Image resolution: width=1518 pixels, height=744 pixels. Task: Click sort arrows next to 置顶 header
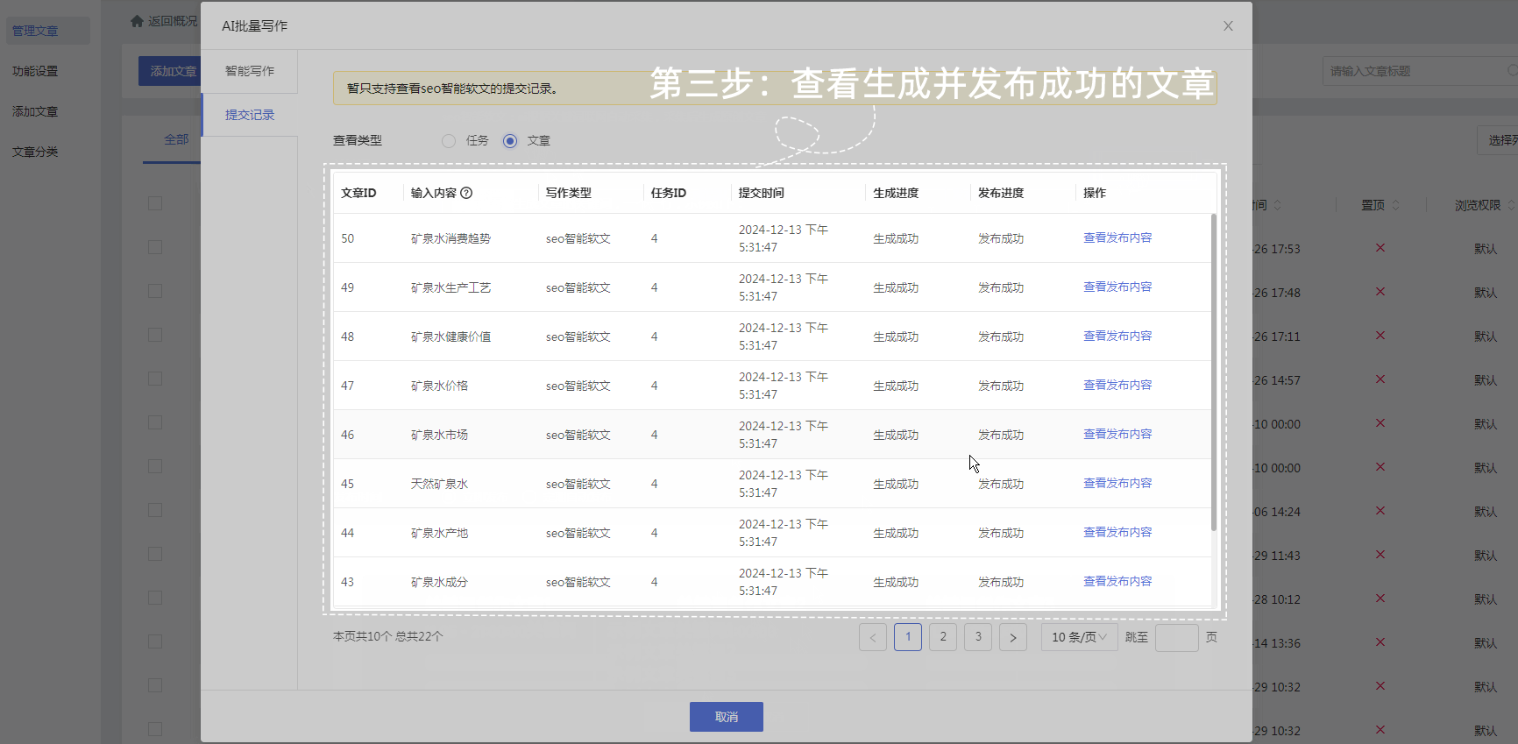1395,205
